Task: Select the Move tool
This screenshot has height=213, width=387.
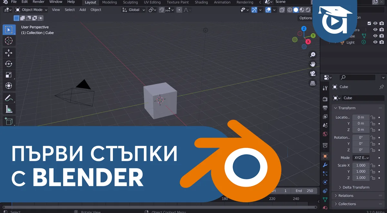Action: point(9,53)
